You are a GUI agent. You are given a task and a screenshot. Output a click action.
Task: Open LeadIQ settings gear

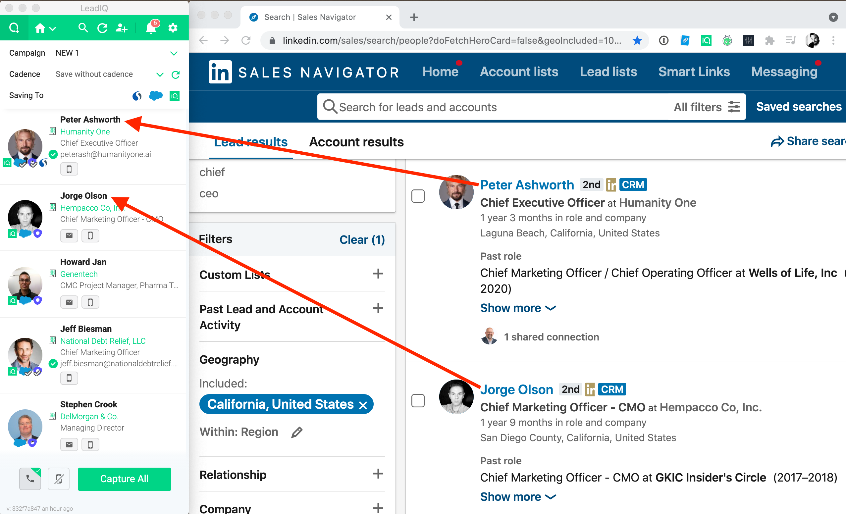pyautogui.click(x=173, y=28)
